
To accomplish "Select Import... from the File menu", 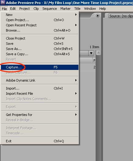I will 40,88.
